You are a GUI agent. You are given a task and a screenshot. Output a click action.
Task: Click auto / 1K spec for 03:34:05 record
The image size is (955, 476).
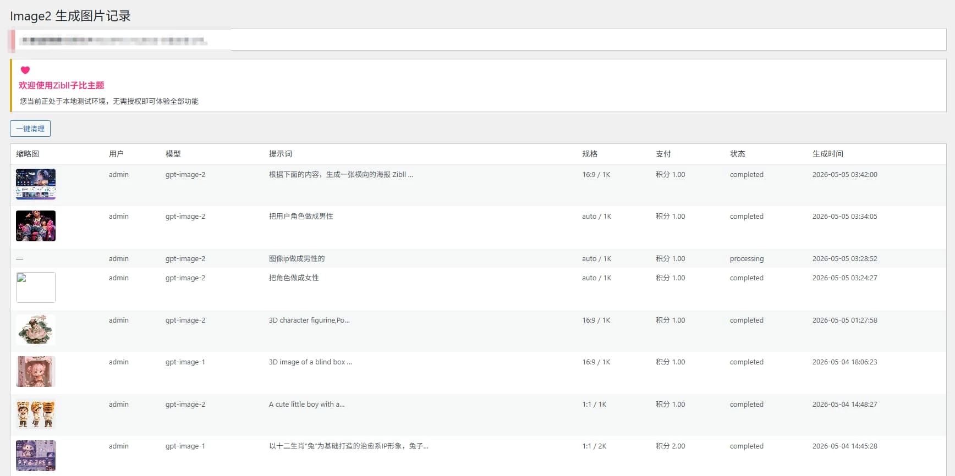[597, 216]
